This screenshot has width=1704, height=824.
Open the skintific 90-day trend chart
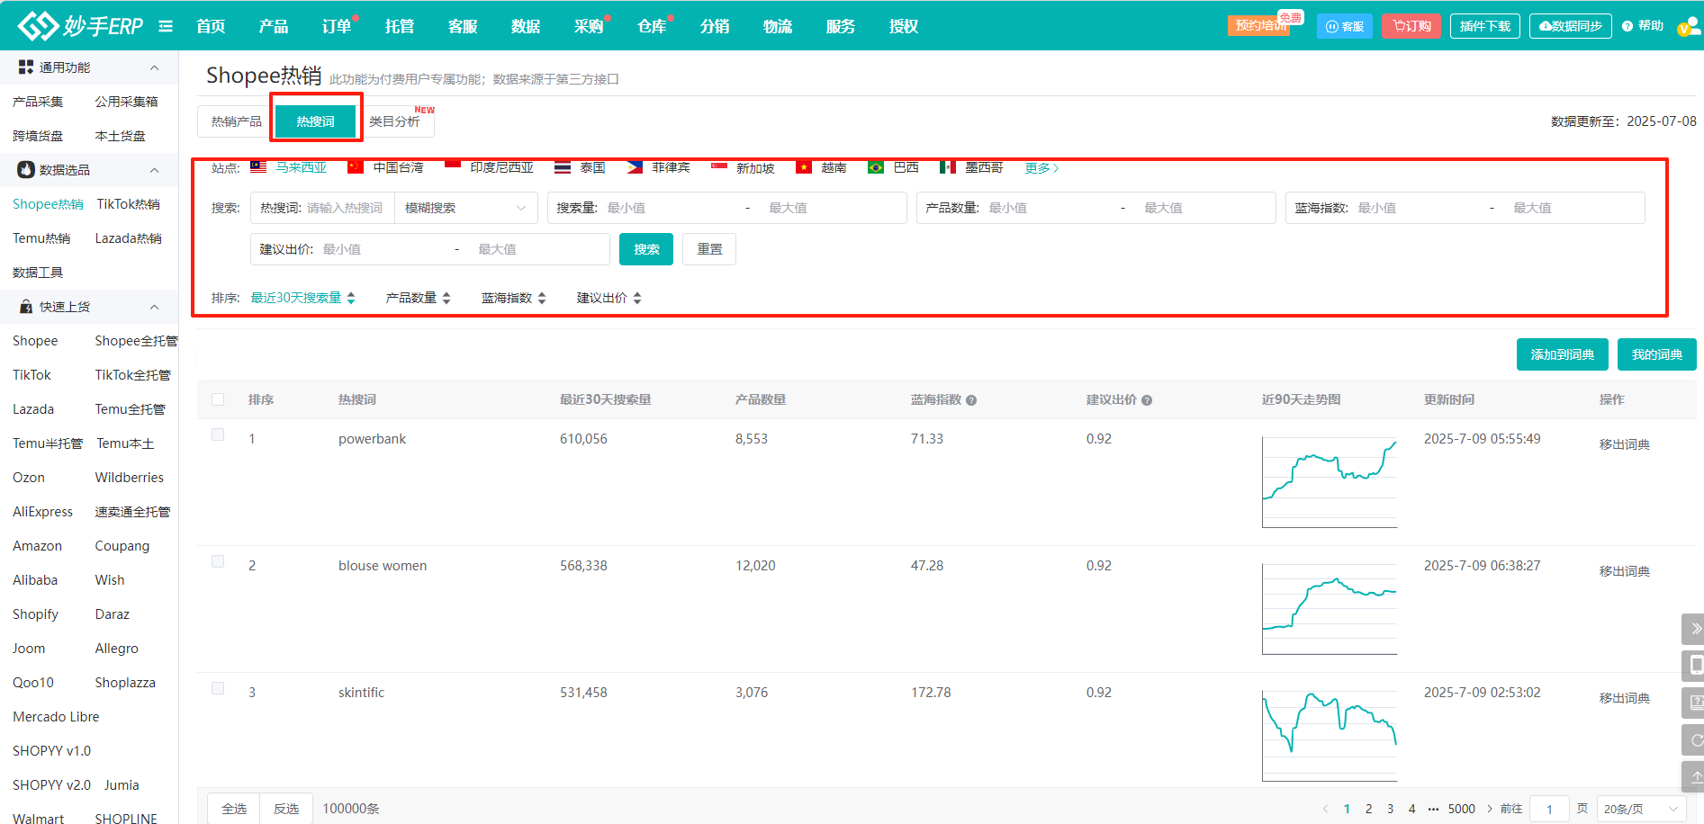(1330, 736)
